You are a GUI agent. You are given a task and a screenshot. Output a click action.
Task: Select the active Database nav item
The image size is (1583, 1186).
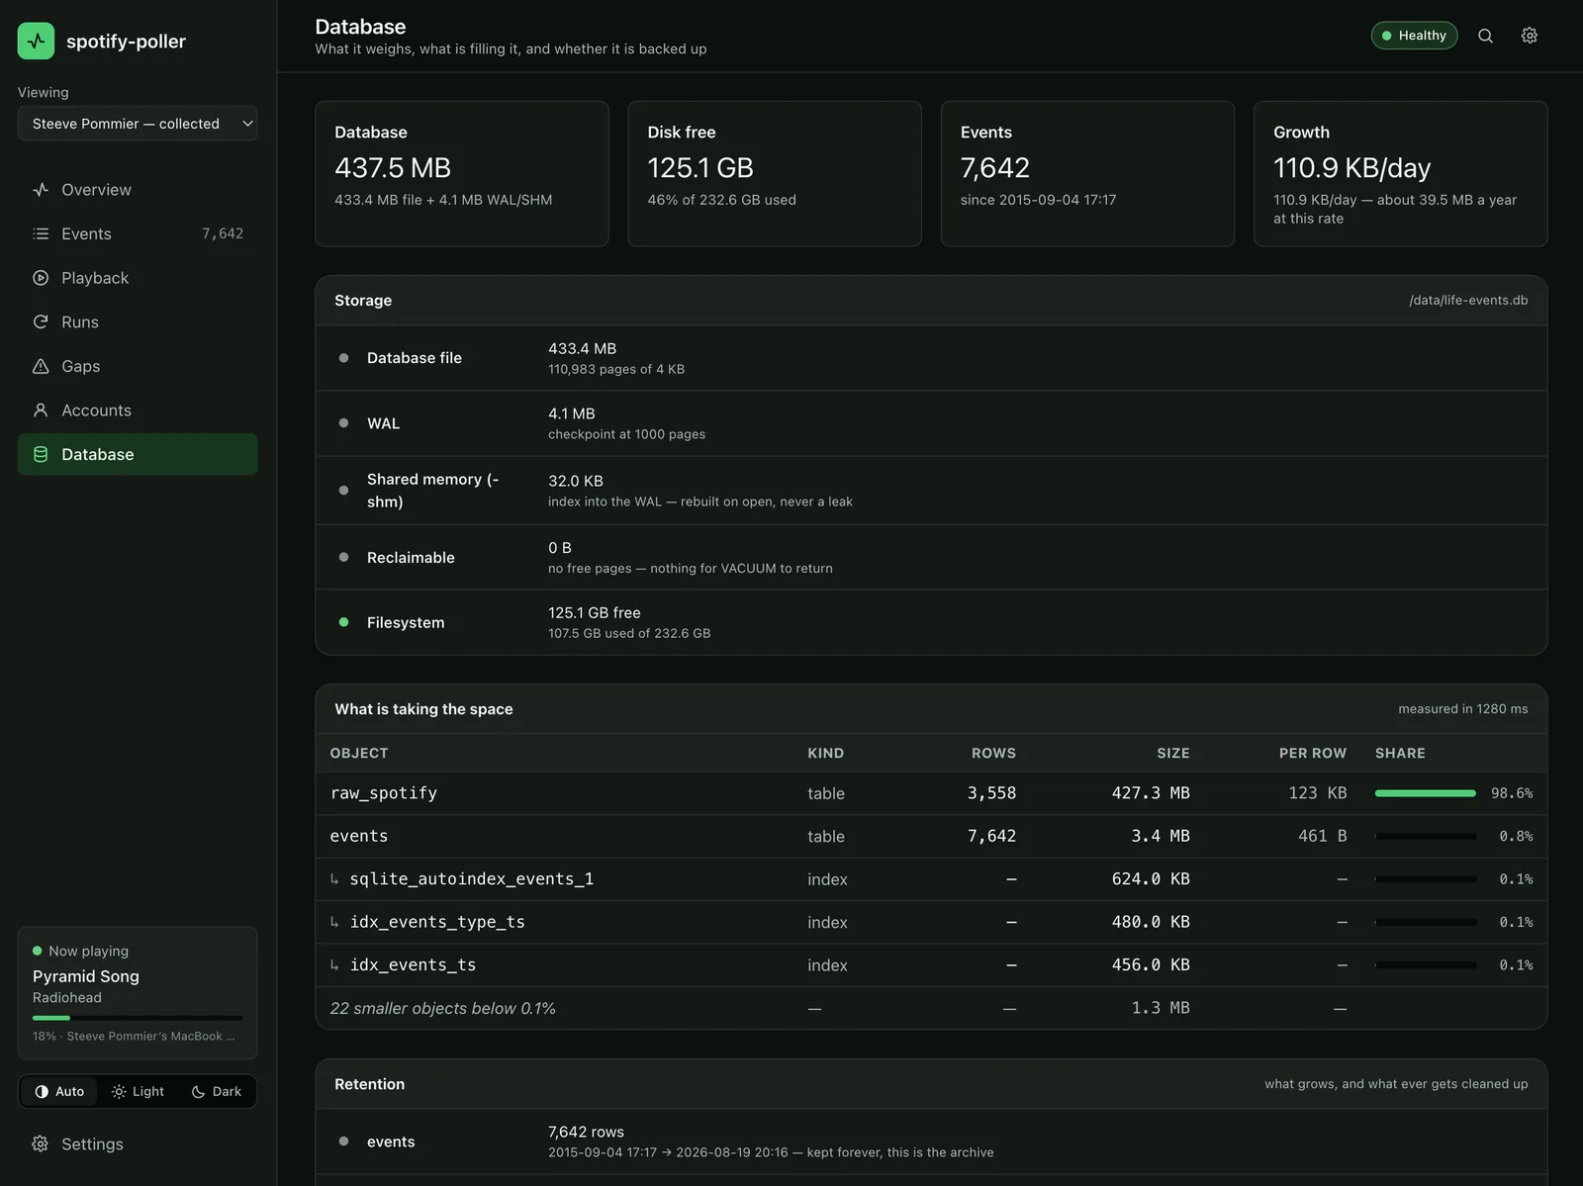(138, 454)
